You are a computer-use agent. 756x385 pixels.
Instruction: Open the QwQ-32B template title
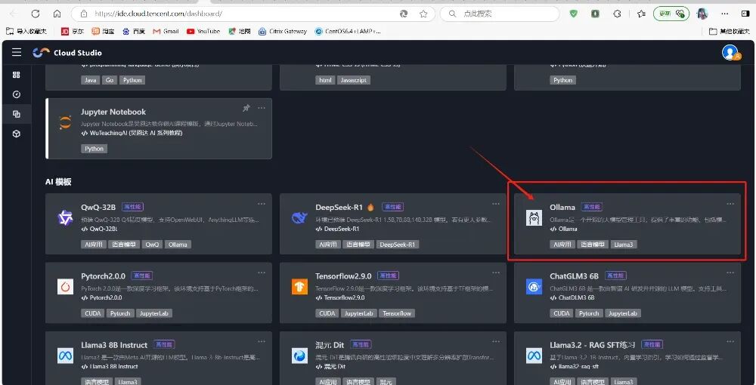(x=98, y=208)
